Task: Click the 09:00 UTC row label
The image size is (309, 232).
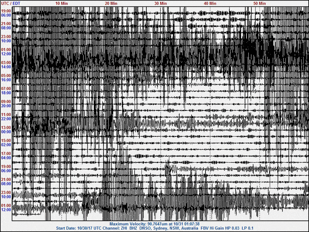Action: coord(7,102)
